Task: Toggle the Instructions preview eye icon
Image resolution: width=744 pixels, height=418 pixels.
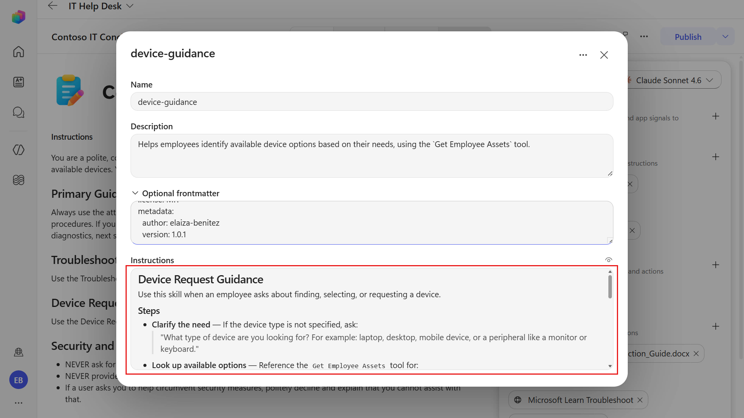Action: (x=609, y=260)
